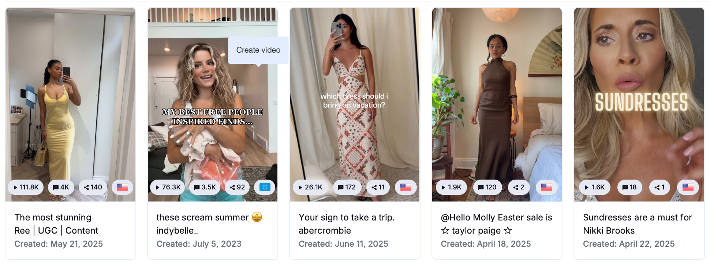Open the Sundresses video thumbnail
Image resolution: width=710 pixels, height=265 pixels.
click(639, 102)
